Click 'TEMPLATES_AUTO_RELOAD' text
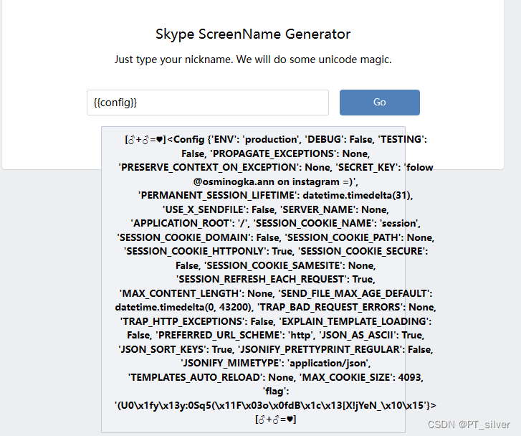 pos(196,377)
